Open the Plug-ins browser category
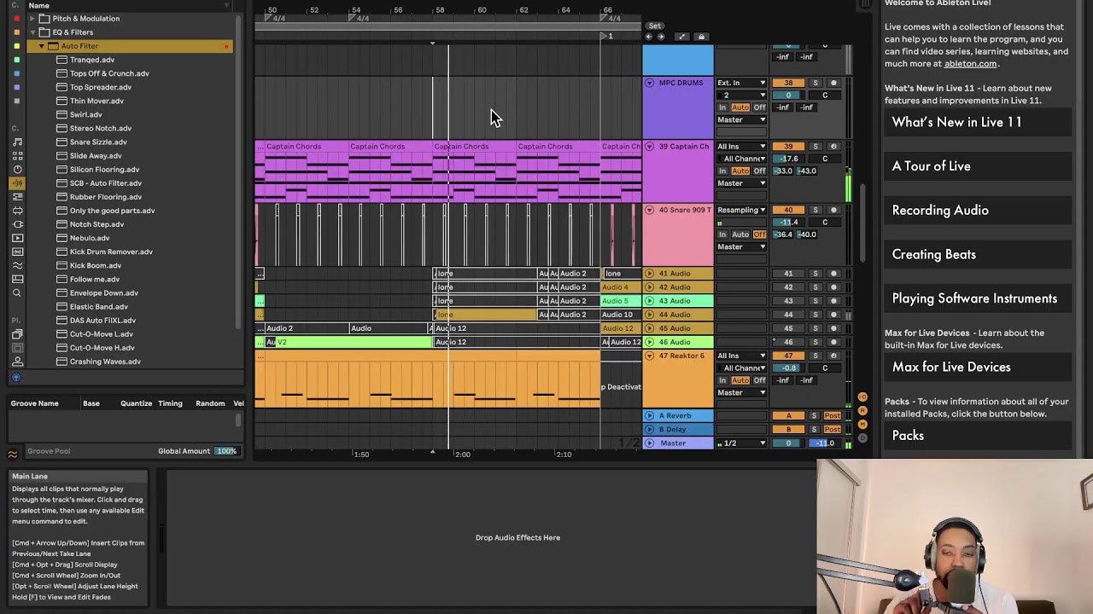The image size is (1093, 614). 17,223
